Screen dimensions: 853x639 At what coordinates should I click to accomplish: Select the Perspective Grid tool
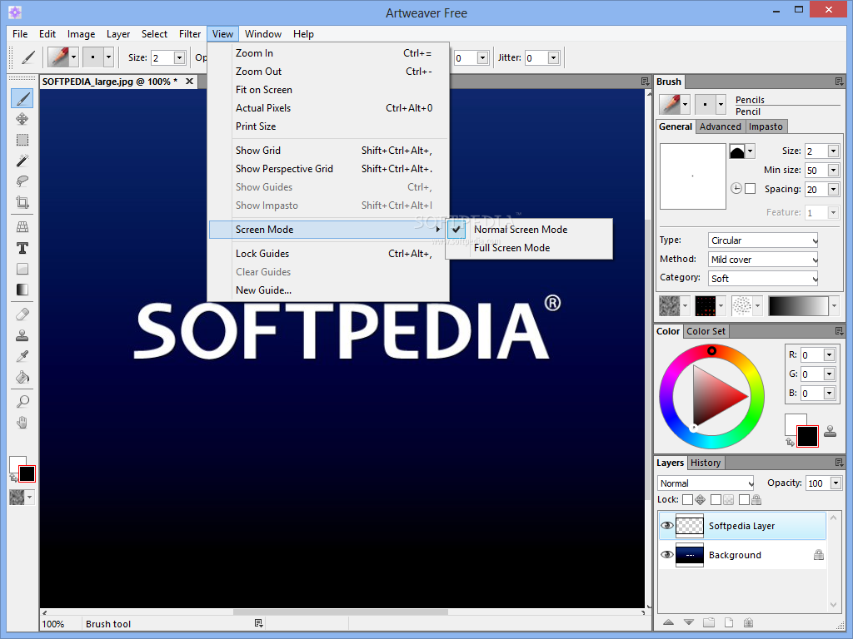(x=22, y=227)
